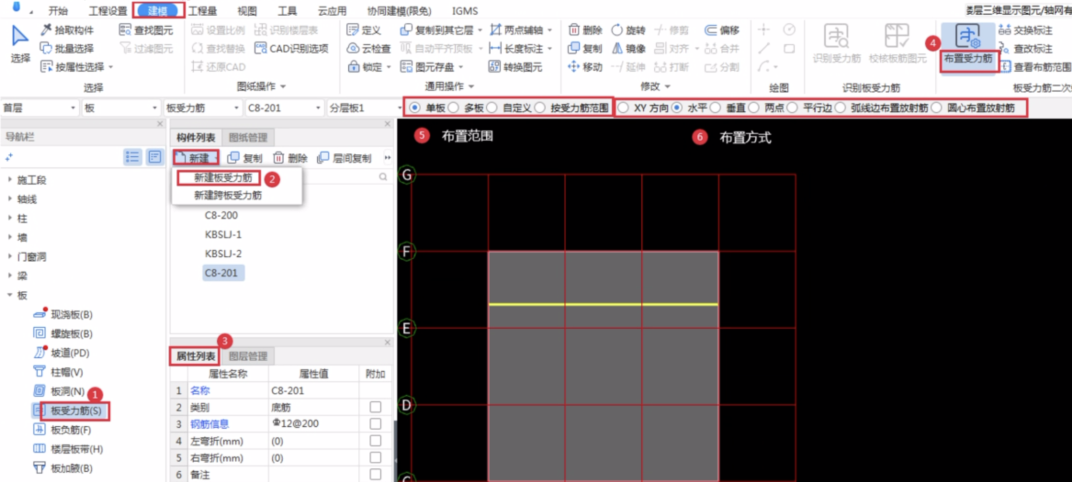Click 识别受力筋 tool
Screen dimensions: 1072x482
click(x=837, y=43)
